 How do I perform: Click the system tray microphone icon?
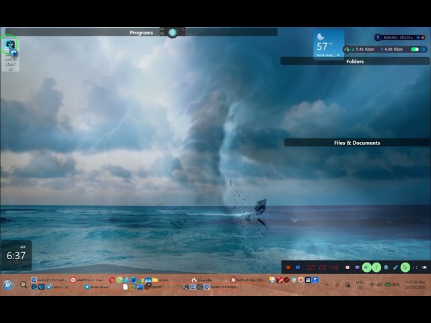[337, 285]
